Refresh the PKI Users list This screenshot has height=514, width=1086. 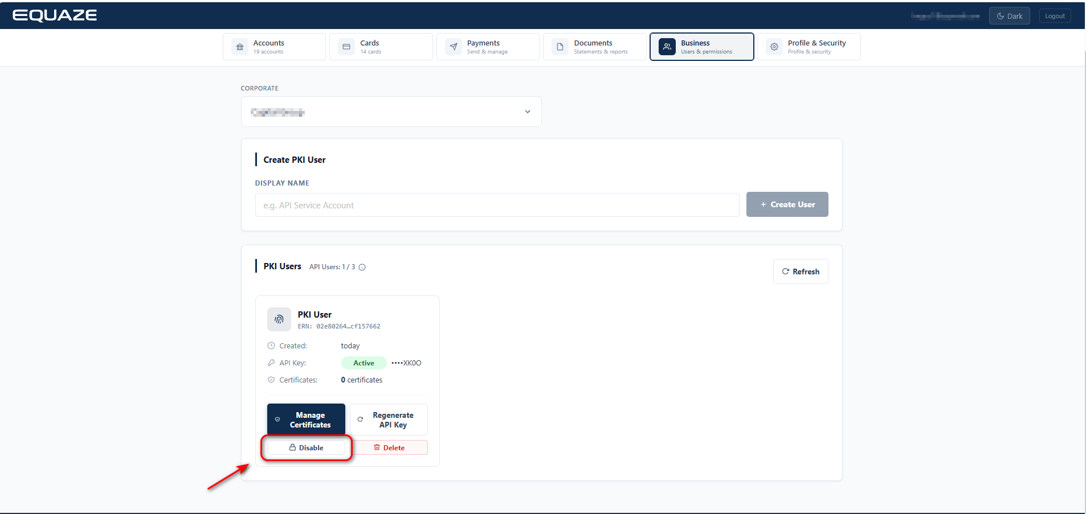(801, 272)
